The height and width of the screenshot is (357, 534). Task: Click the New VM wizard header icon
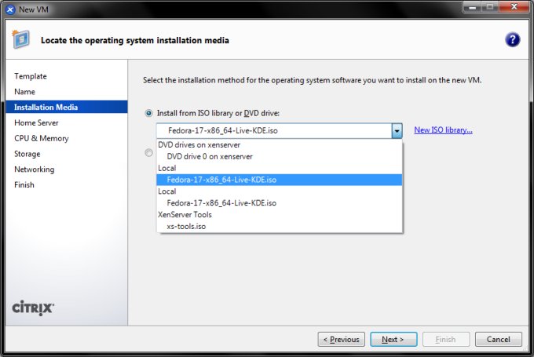pos(21,39)
